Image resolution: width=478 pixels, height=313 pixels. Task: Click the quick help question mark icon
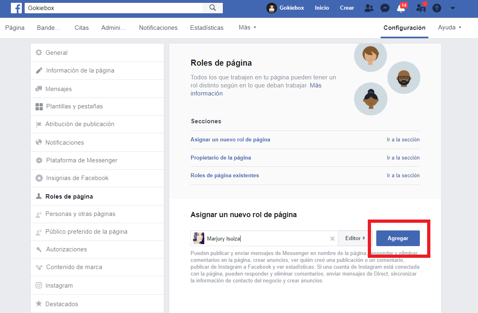(x=436, y=8)
